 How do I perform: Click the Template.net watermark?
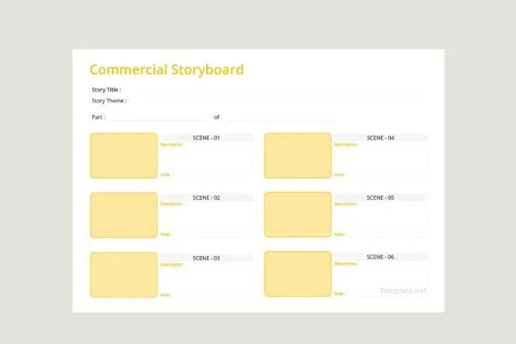(403, 291)
